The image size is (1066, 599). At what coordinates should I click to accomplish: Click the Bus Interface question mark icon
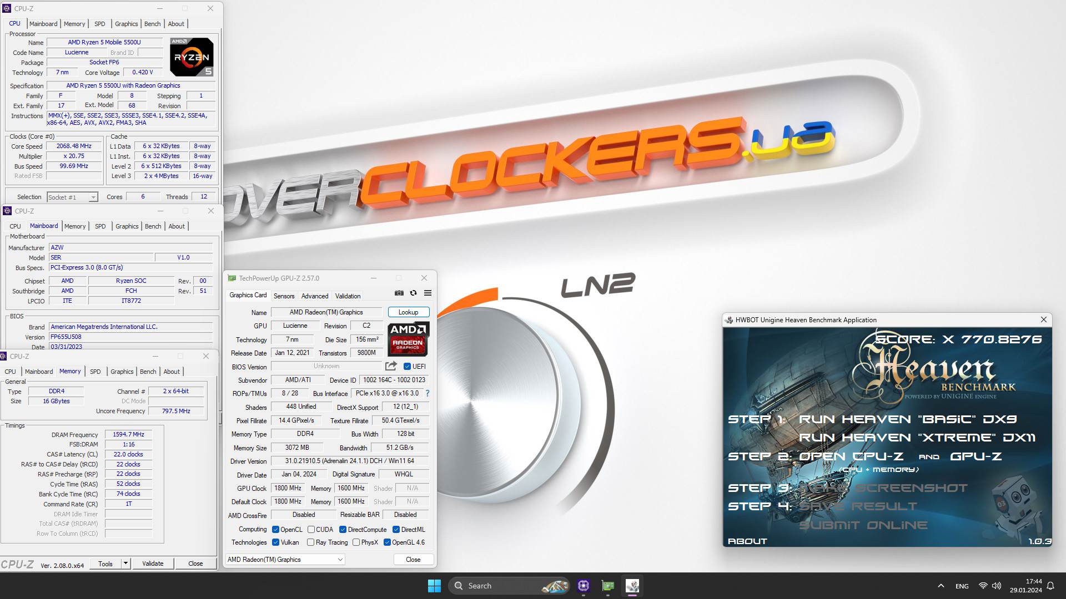(427, 393)
